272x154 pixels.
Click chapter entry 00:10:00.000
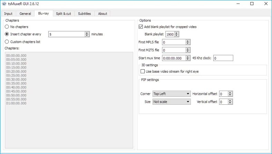(16, 64)
